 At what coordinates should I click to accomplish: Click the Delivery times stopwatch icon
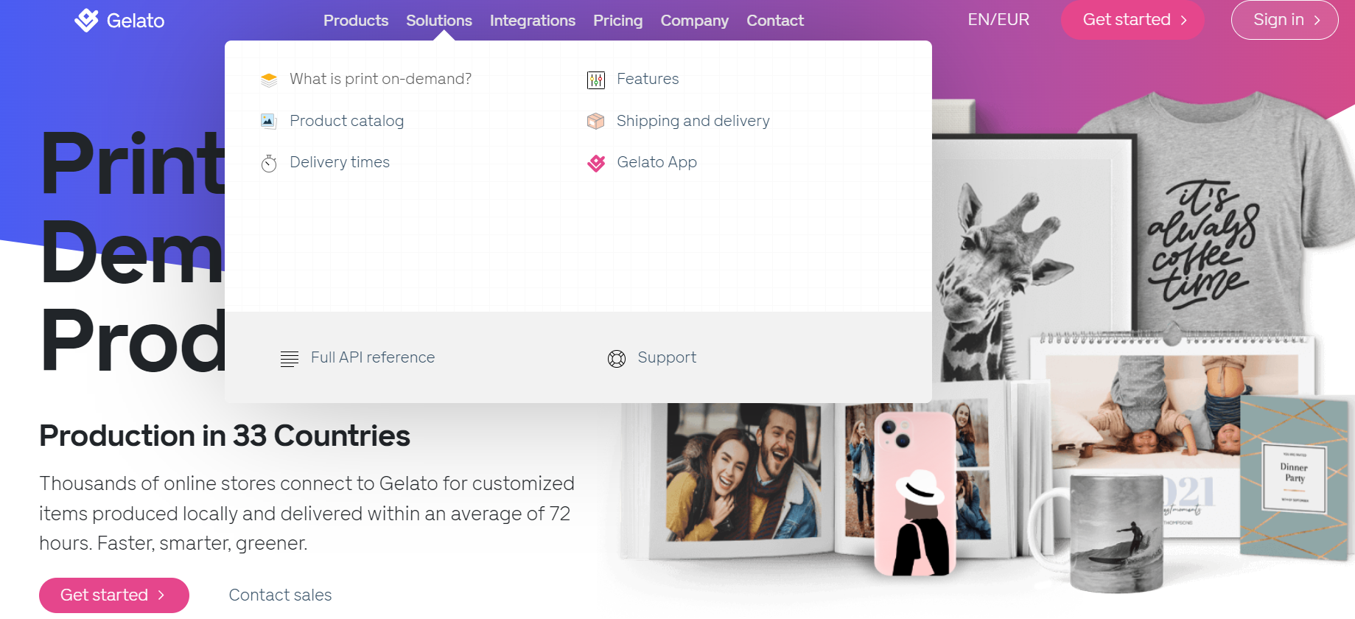click(x=269, y=163)
